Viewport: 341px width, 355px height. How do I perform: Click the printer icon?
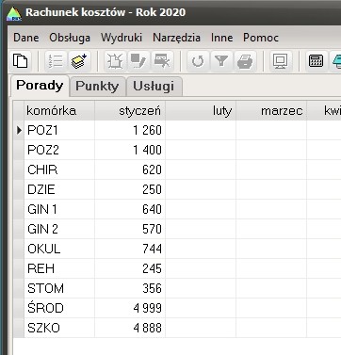click(245, 61)
